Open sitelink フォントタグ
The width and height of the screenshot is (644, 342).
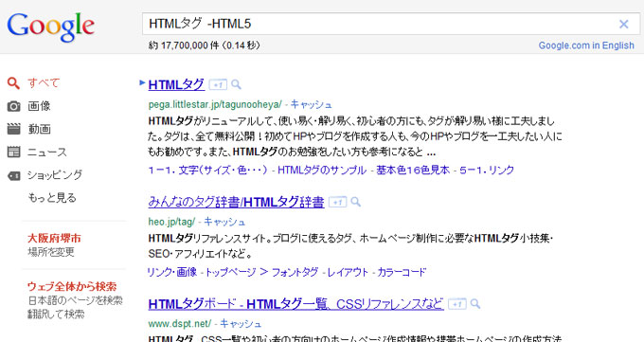(x=295, y=272)
